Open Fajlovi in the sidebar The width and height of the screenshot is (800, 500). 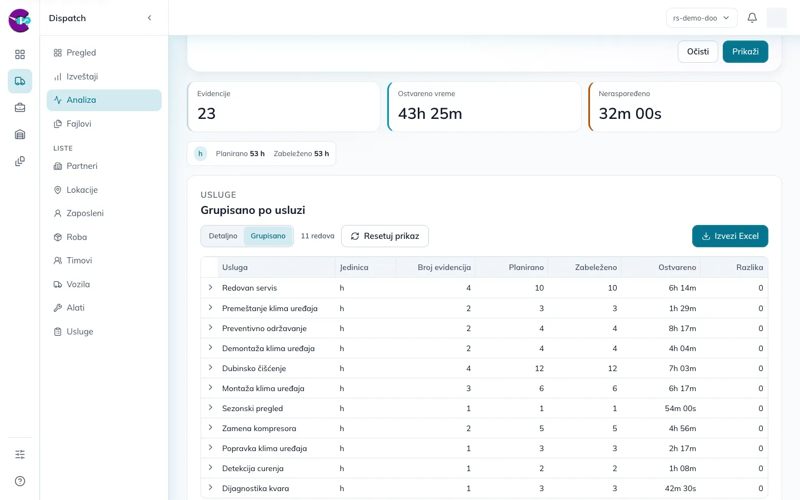[104, 124]
